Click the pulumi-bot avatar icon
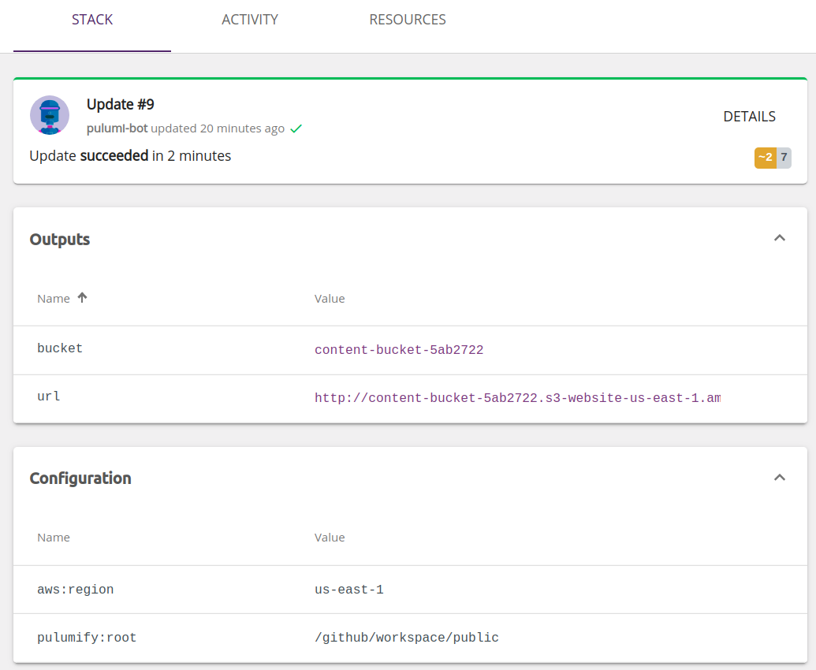816x670 pixels. point(50,114)
